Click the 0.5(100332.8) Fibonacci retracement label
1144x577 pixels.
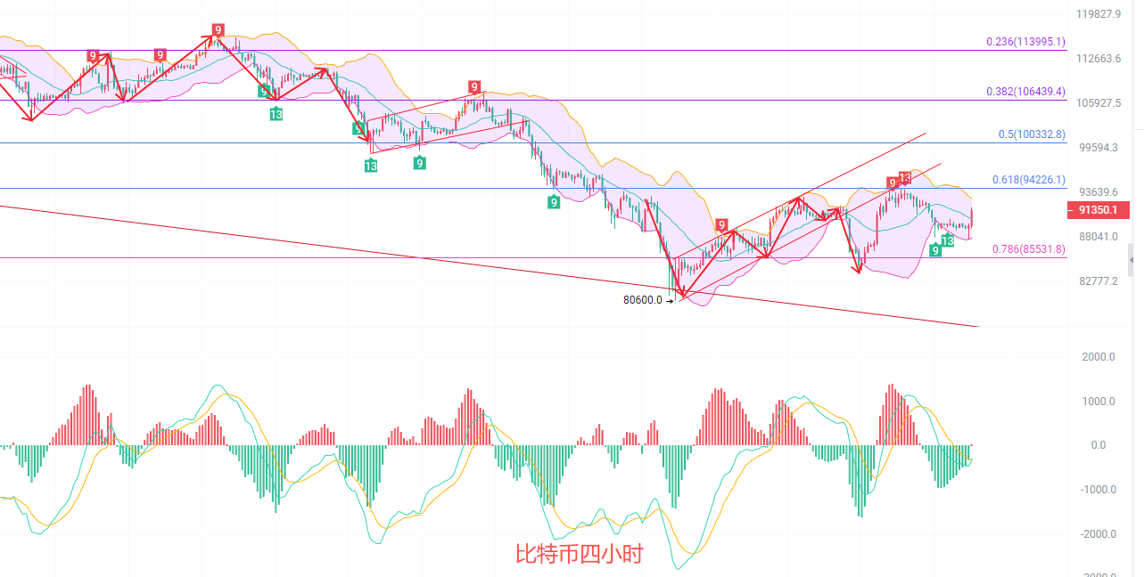1032,134
